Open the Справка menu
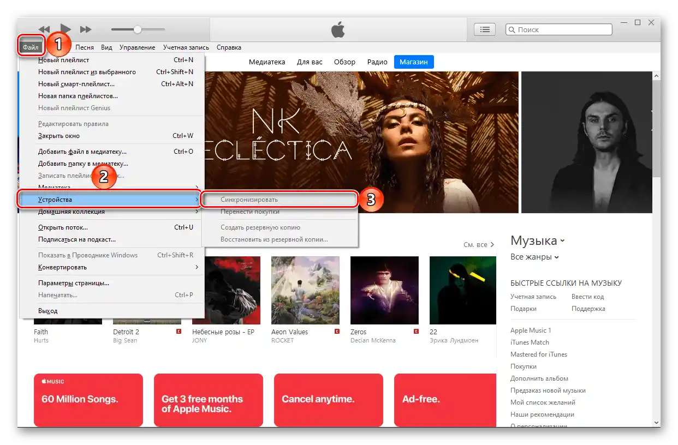The image size is (678, 445). (x=229, y=47)
